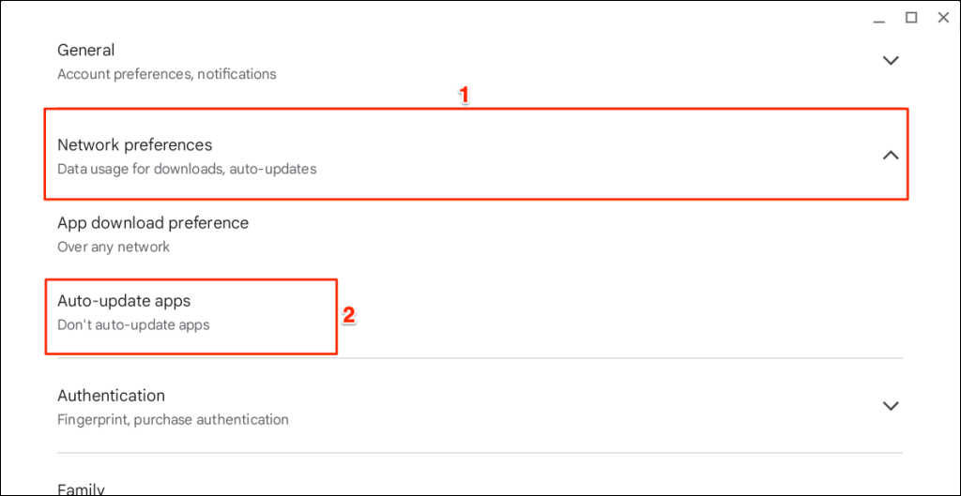Click the red number 1 annotation
This screenshot has width=961, height=496.
coord(462,95)
